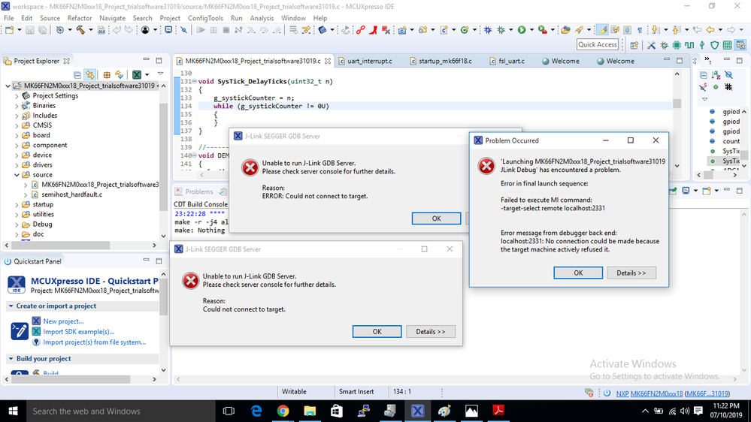Click the Collapse All icon in Project Explorer
The height and width of the screenshot is (422, 751).
click(77, 75)
